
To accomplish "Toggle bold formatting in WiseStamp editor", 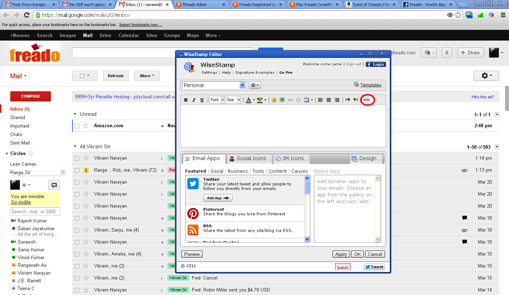I will point(186,100).
